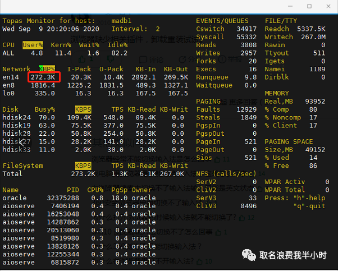
Task: Select the Kern% column header
Action: 61,45
